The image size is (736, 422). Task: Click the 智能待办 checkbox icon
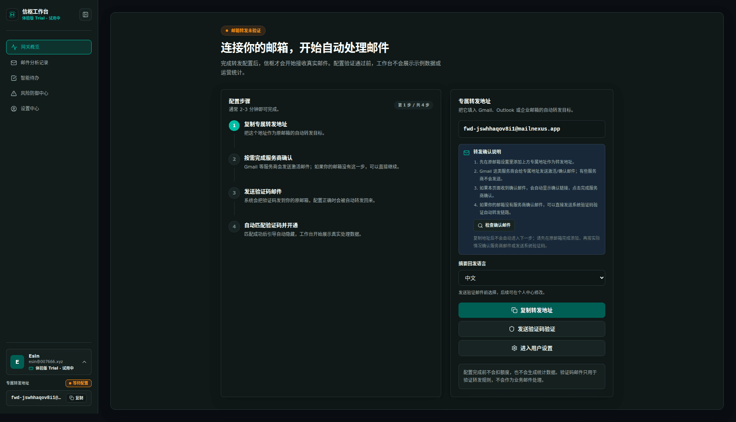pyautogui.click(x=14, y=78)
